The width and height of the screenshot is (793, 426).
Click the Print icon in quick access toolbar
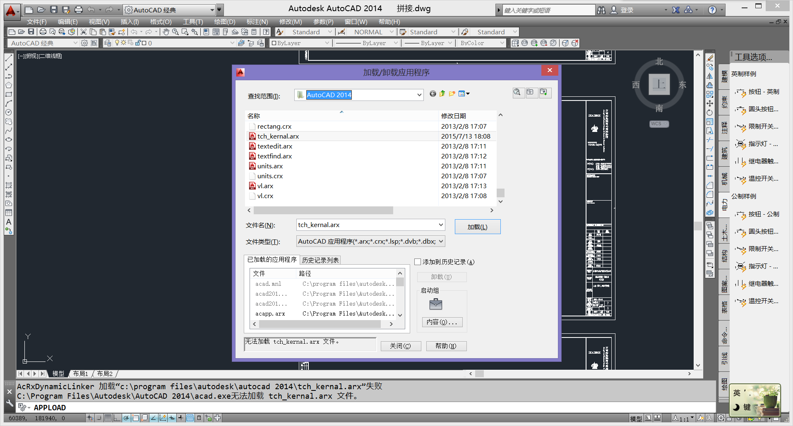[x=79, y=10]
